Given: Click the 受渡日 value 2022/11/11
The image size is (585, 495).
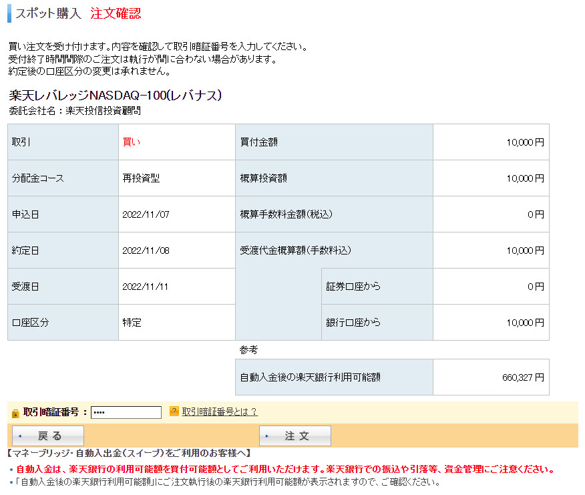Looking at the screenshot, I should point(146,287).
